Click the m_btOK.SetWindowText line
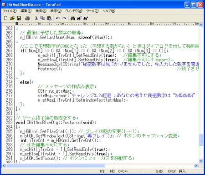This screenshot has height=175, width=205. [67, 136]
